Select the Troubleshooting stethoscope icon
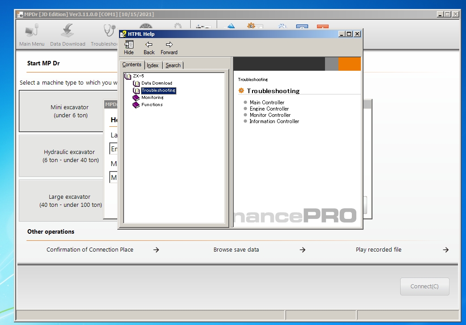Screen dimensions: 466x325 pos(109,30)
